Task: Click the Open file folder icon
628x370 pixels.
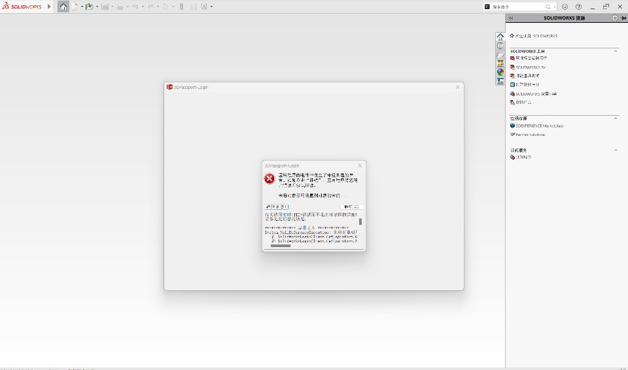Action: click(90, 7)
